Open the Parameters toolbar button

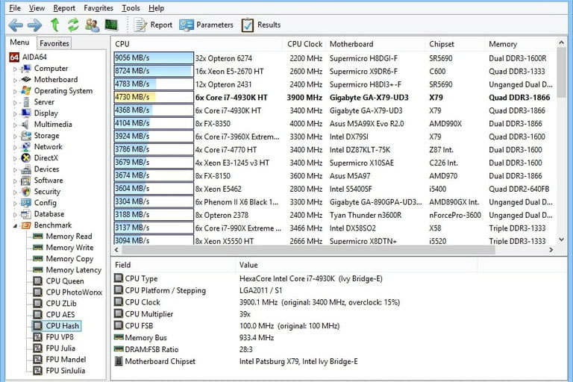pos(206,25)
